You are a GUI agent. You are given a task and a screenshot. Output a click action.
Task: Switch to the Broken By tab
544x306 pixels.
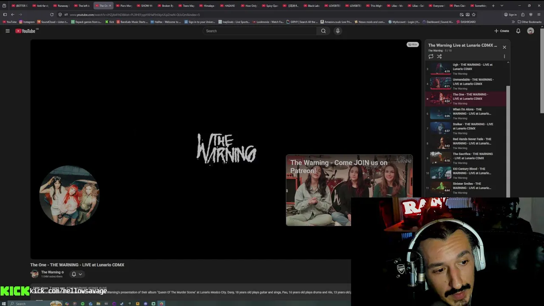pos(166,6)
